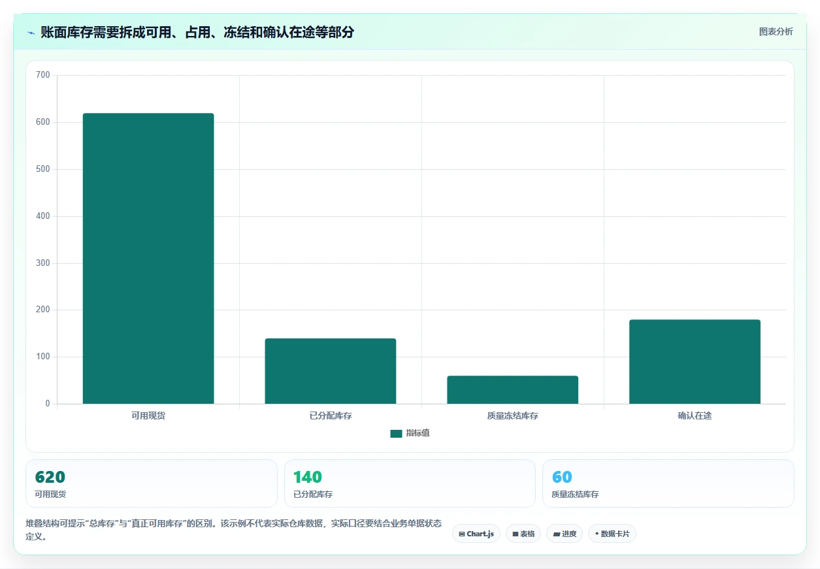
Task: Select the 确认在途 bar in the chart
Action: [695, 362]
